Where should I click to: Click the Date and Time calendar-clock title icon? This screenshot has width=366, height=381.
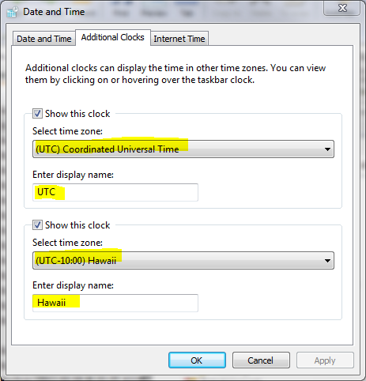tap(13, 12)
